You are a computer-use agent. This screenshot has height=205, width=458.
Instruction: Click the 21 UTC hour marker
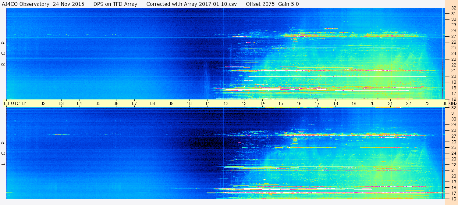click(x=390, y=103)
